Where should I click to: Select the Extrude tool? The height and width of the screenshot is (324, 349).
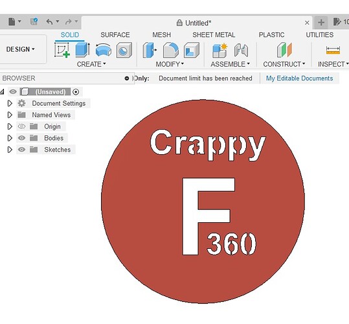(83, 50)
